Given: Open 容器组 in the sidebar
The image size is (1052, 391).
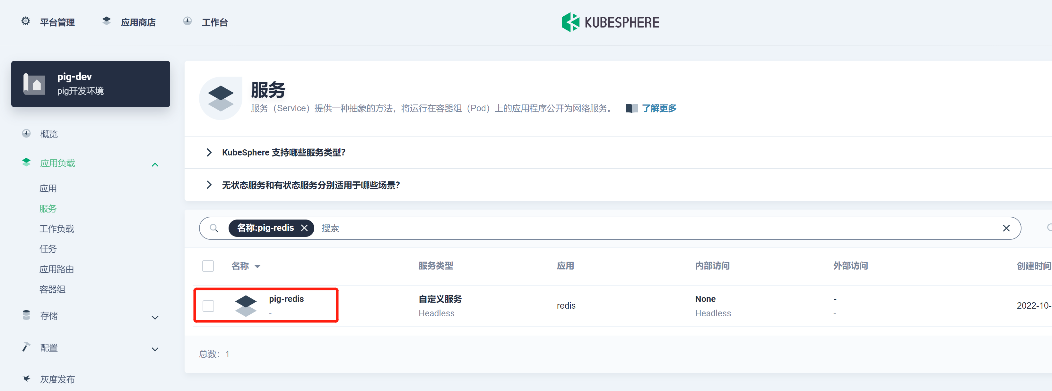Looking at the screenshot, I should [x=52, y=289].
